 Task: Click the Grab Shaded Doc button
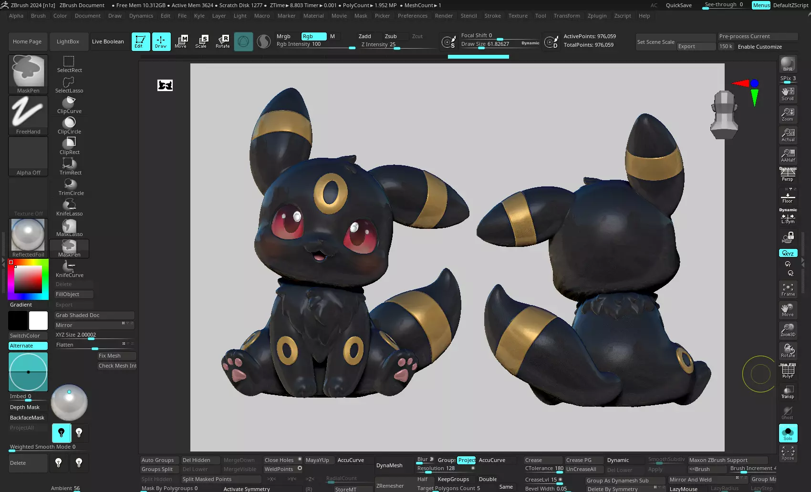[94, 315]
